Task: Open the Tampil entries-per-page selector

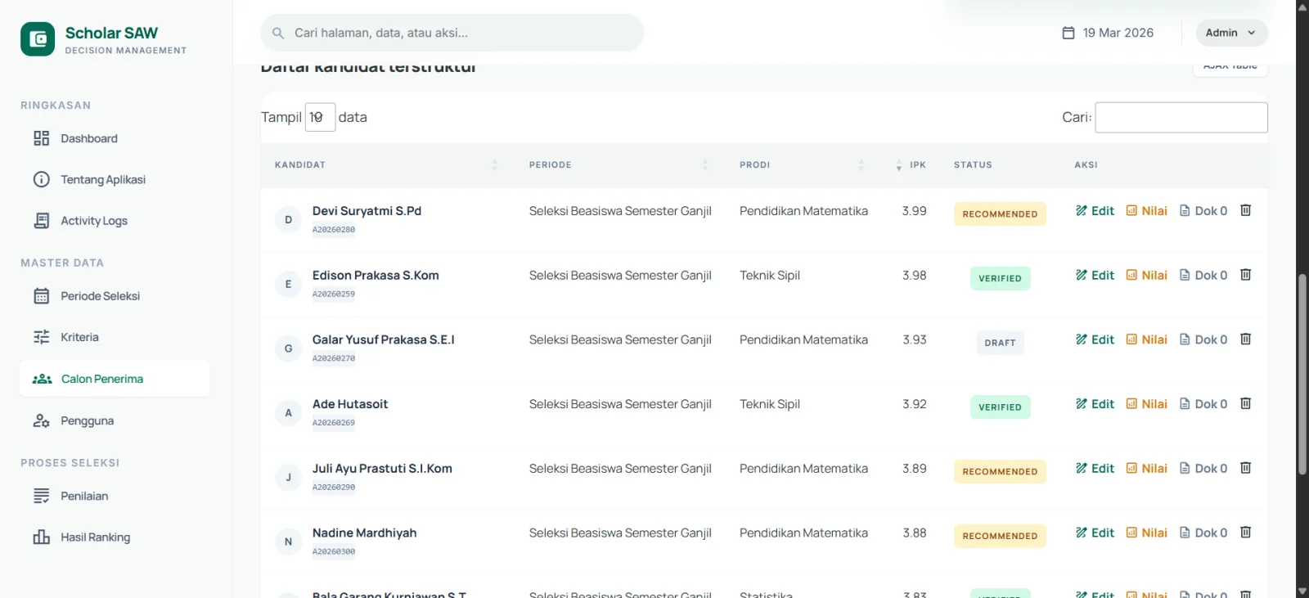Action: (320, 117)
